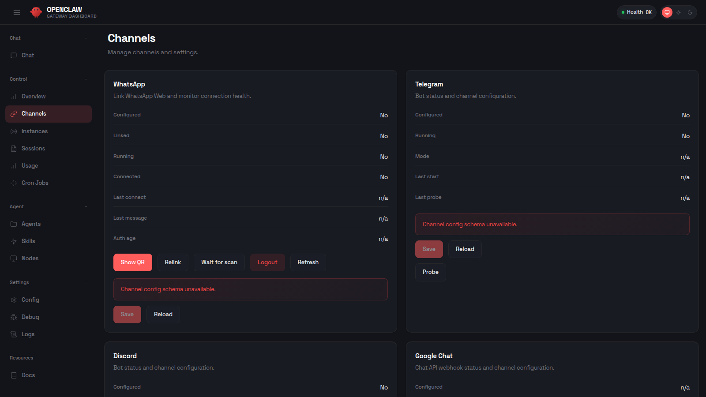Open Debug via the bug icon
706x397 pixels.
point(14,317)
